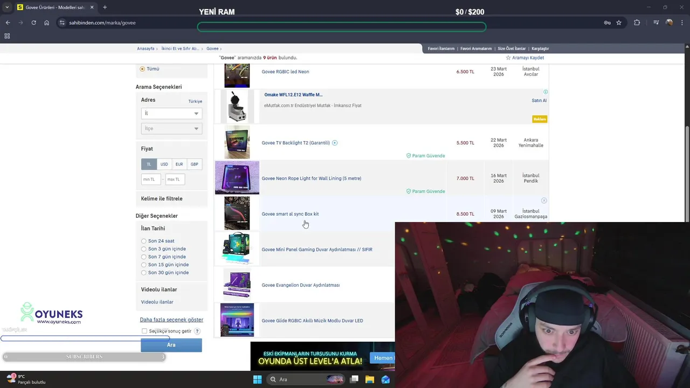Switch price currency to EUR
The height and width of the screenshot is (388, 690).
click(x=179, y=164)
